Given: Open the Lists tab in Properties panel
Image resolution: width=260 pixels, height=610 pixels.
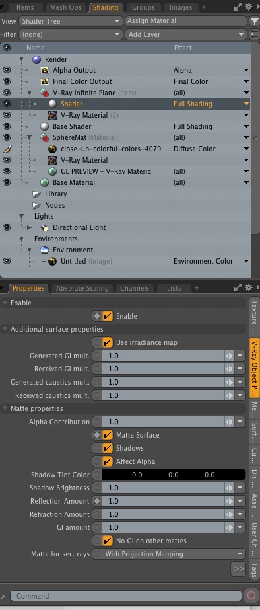Looking at the screenshot, I should (174, 288).
